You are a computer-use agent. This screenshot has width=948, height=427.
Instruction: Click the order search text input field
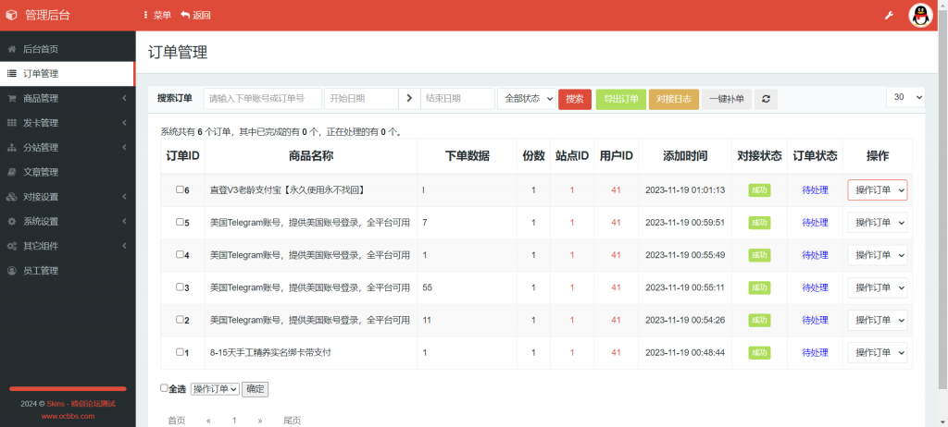[262, 99]
